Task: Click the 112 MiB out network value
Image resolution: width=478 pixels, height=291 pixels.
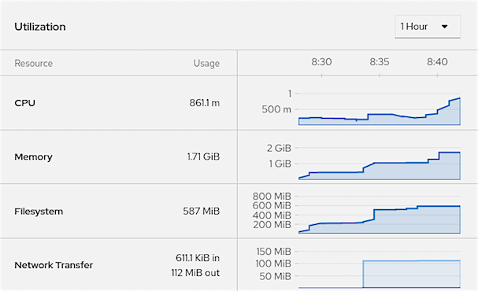Action: click(x=195, y=273)
